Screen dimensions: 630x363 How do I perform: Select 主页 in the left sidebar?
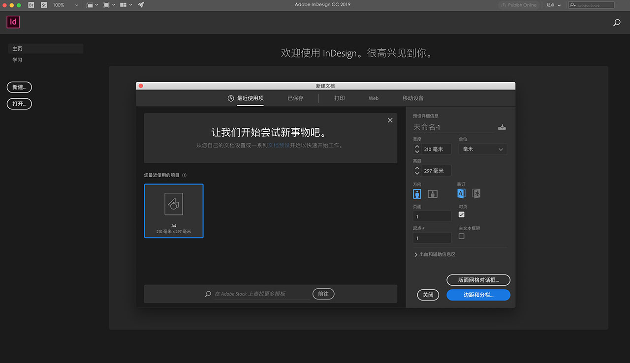tap(46, 49)
